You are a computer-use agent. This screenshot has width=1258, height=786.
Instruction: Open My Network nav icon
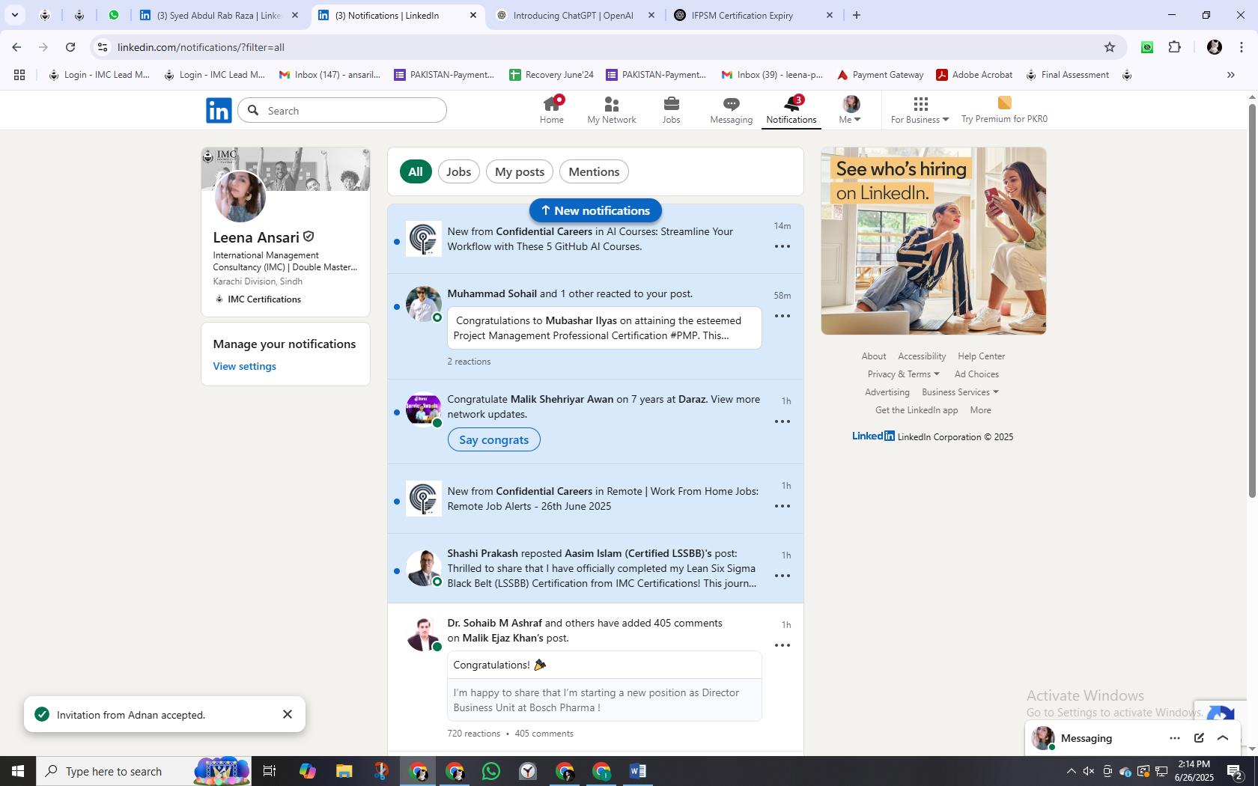612,109
